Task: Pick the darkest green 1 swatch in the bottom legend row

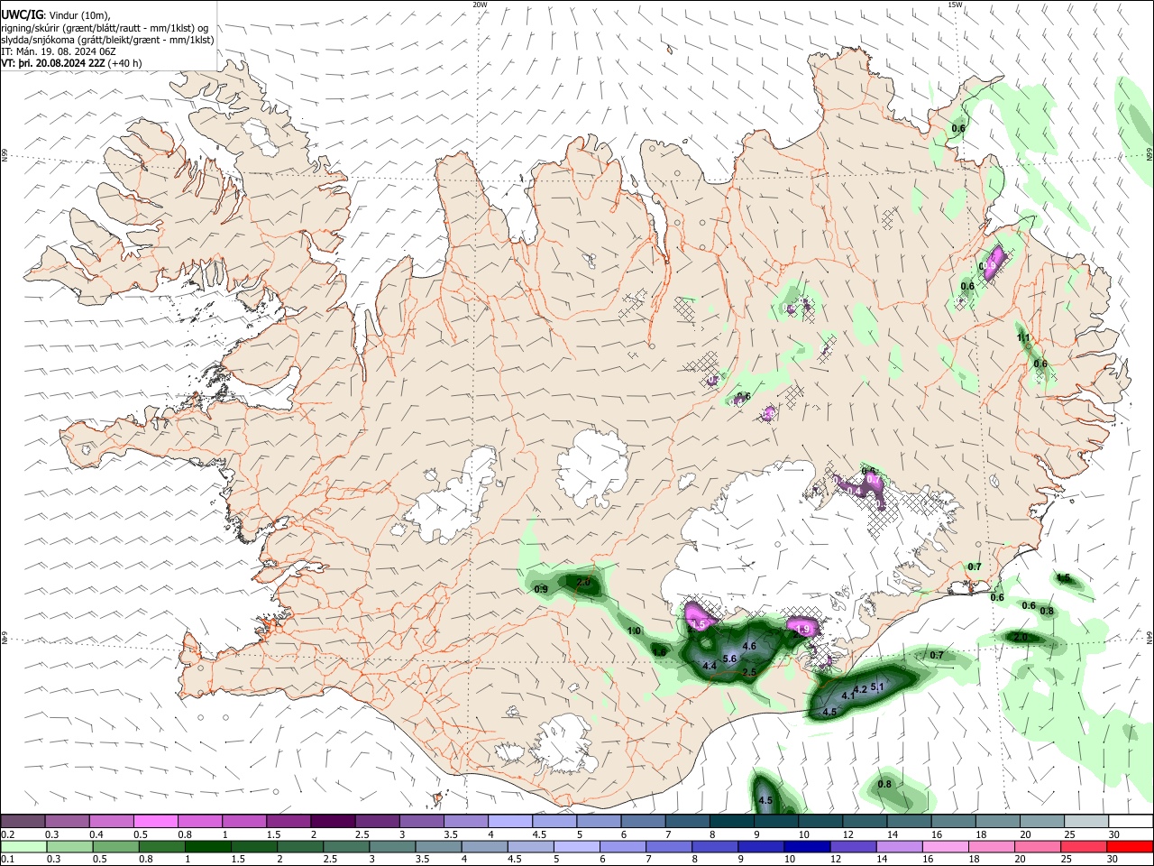Action: [208, 846]
